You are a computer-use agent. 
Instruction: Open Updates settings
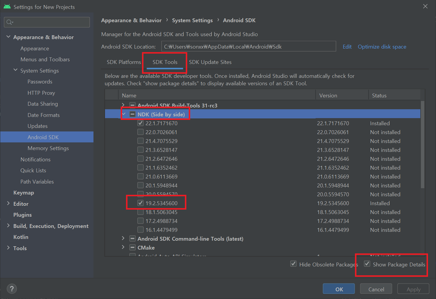37,126
